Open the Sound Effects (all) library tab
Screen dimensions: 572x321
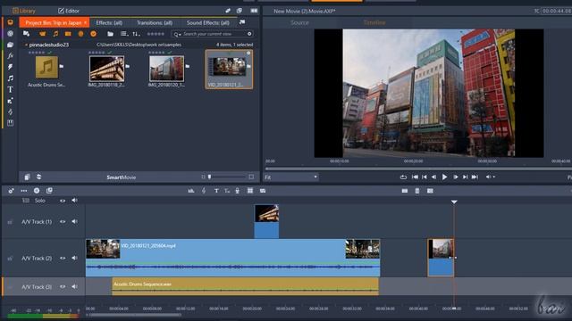208,22
